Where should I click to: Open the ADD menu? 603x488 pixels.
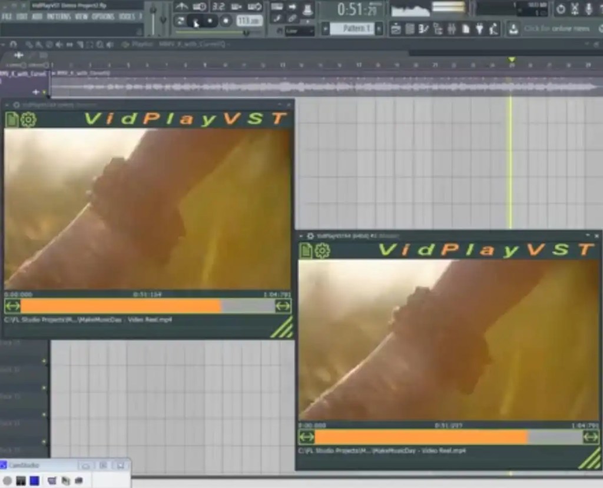tap(37, 17)
